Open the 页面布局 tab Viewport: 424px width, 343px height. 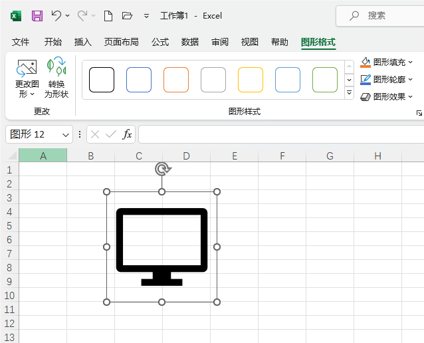[122, 42]
